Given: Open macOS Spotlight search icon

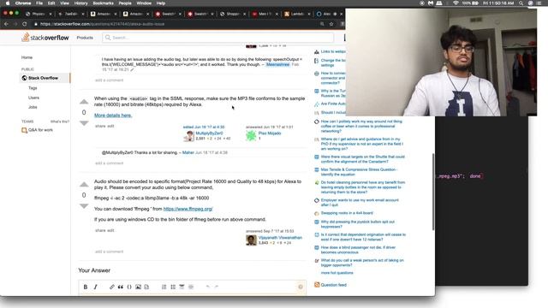Looking at the screenshot, I should pos(521,3).
